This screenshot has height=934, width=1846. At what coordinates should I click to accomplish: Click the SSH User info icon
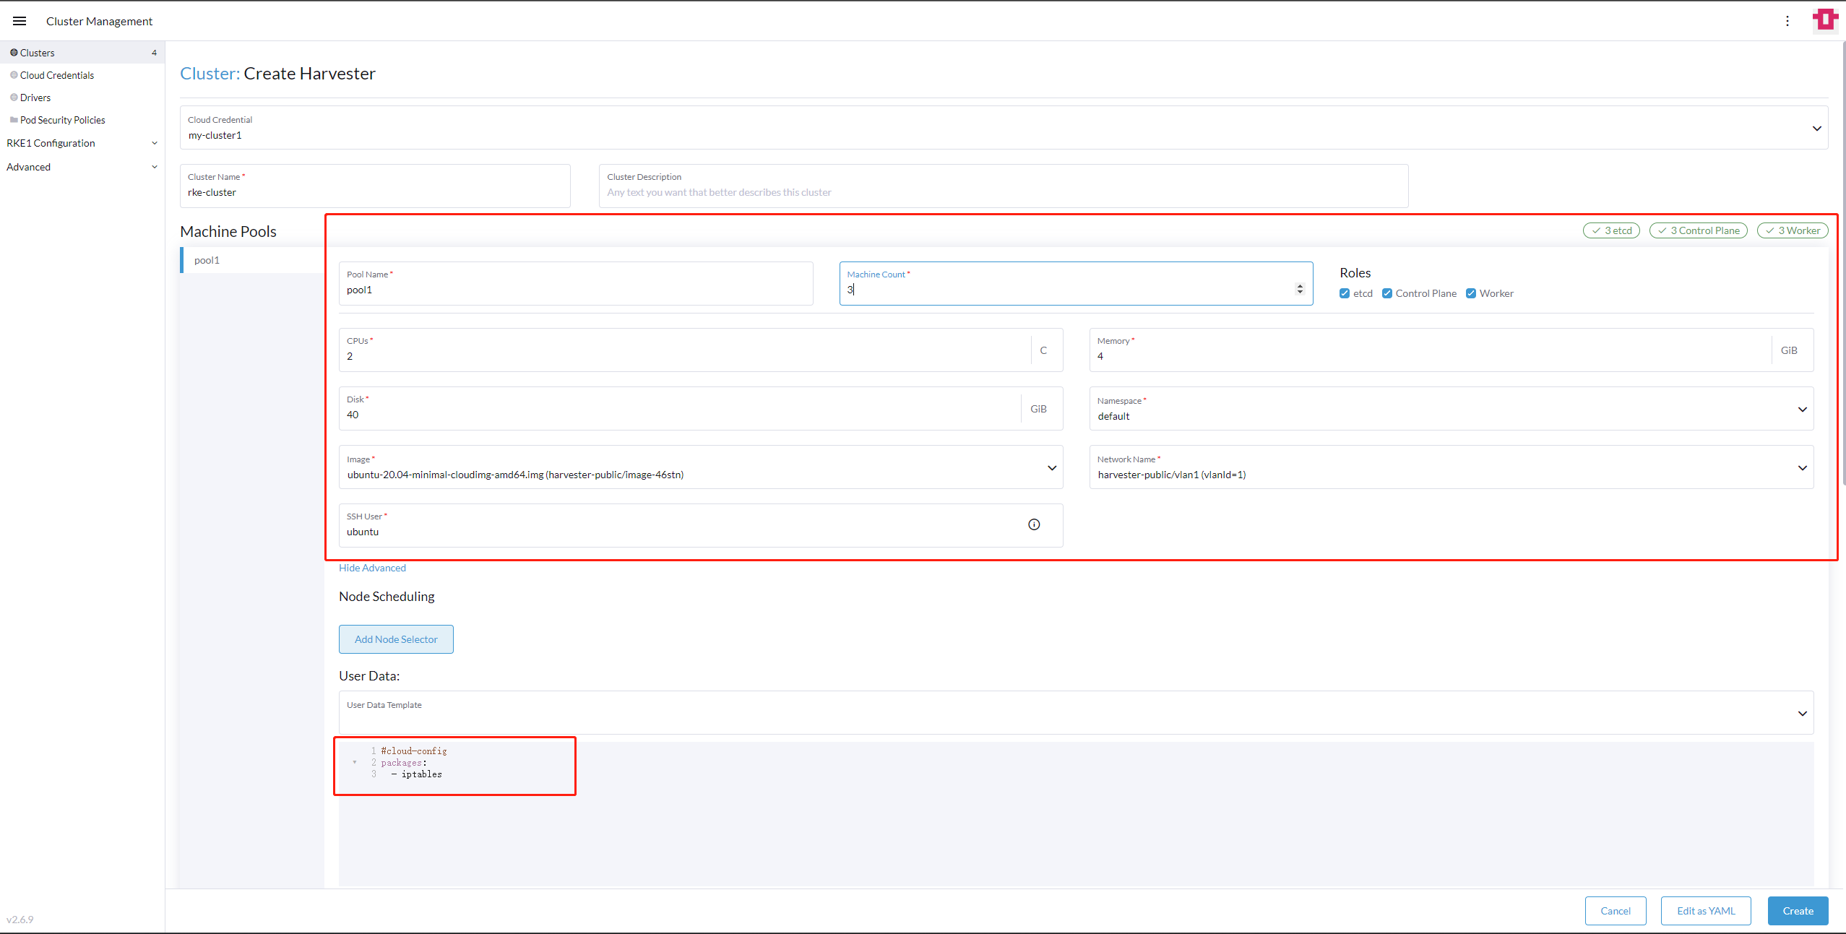point(1034,524)
